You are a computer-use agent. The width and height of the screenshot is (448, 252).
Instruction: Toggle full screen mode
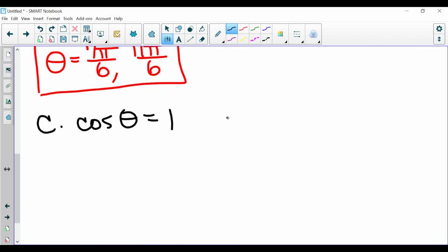(x=439, y=39)
